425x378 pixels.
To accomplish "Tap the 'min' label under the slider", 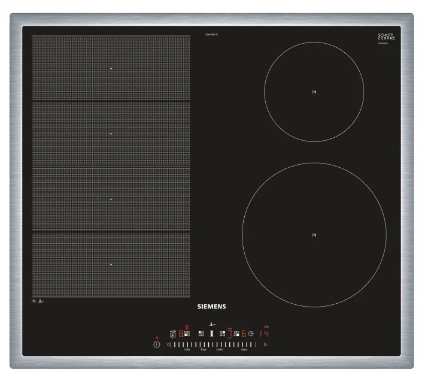I will click(x=187, y=349).
